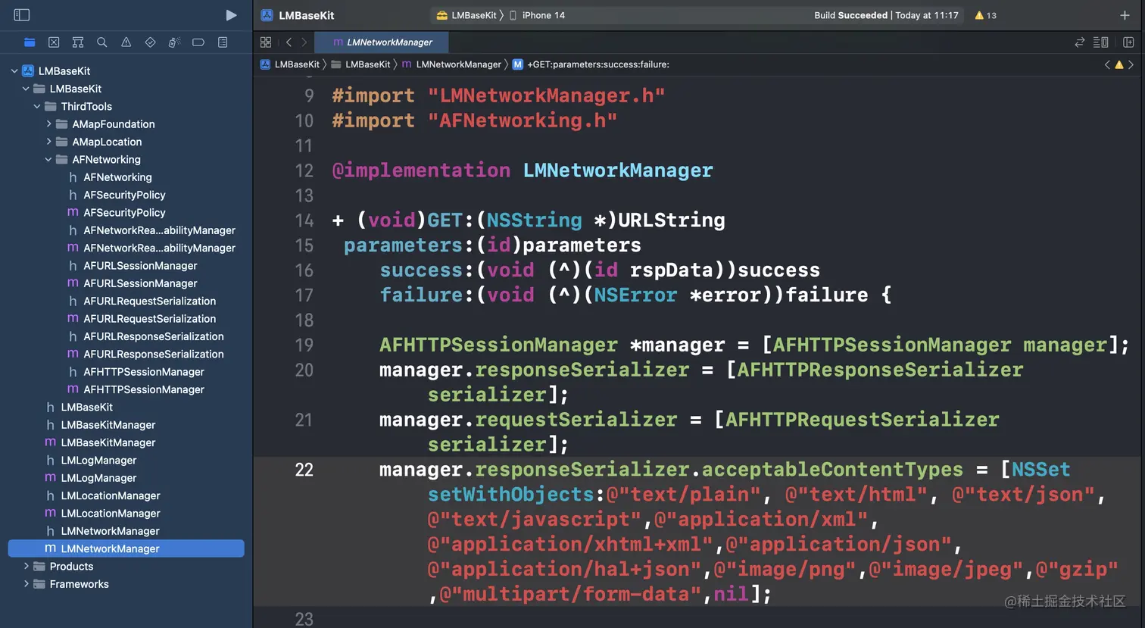
Task: Open the Issue navigator warning icon
Action: [126, 42]
